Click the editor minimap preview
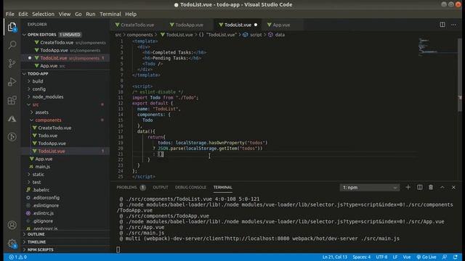The height and width of the screenshot is (261, 465). click(x=437, y=47)
